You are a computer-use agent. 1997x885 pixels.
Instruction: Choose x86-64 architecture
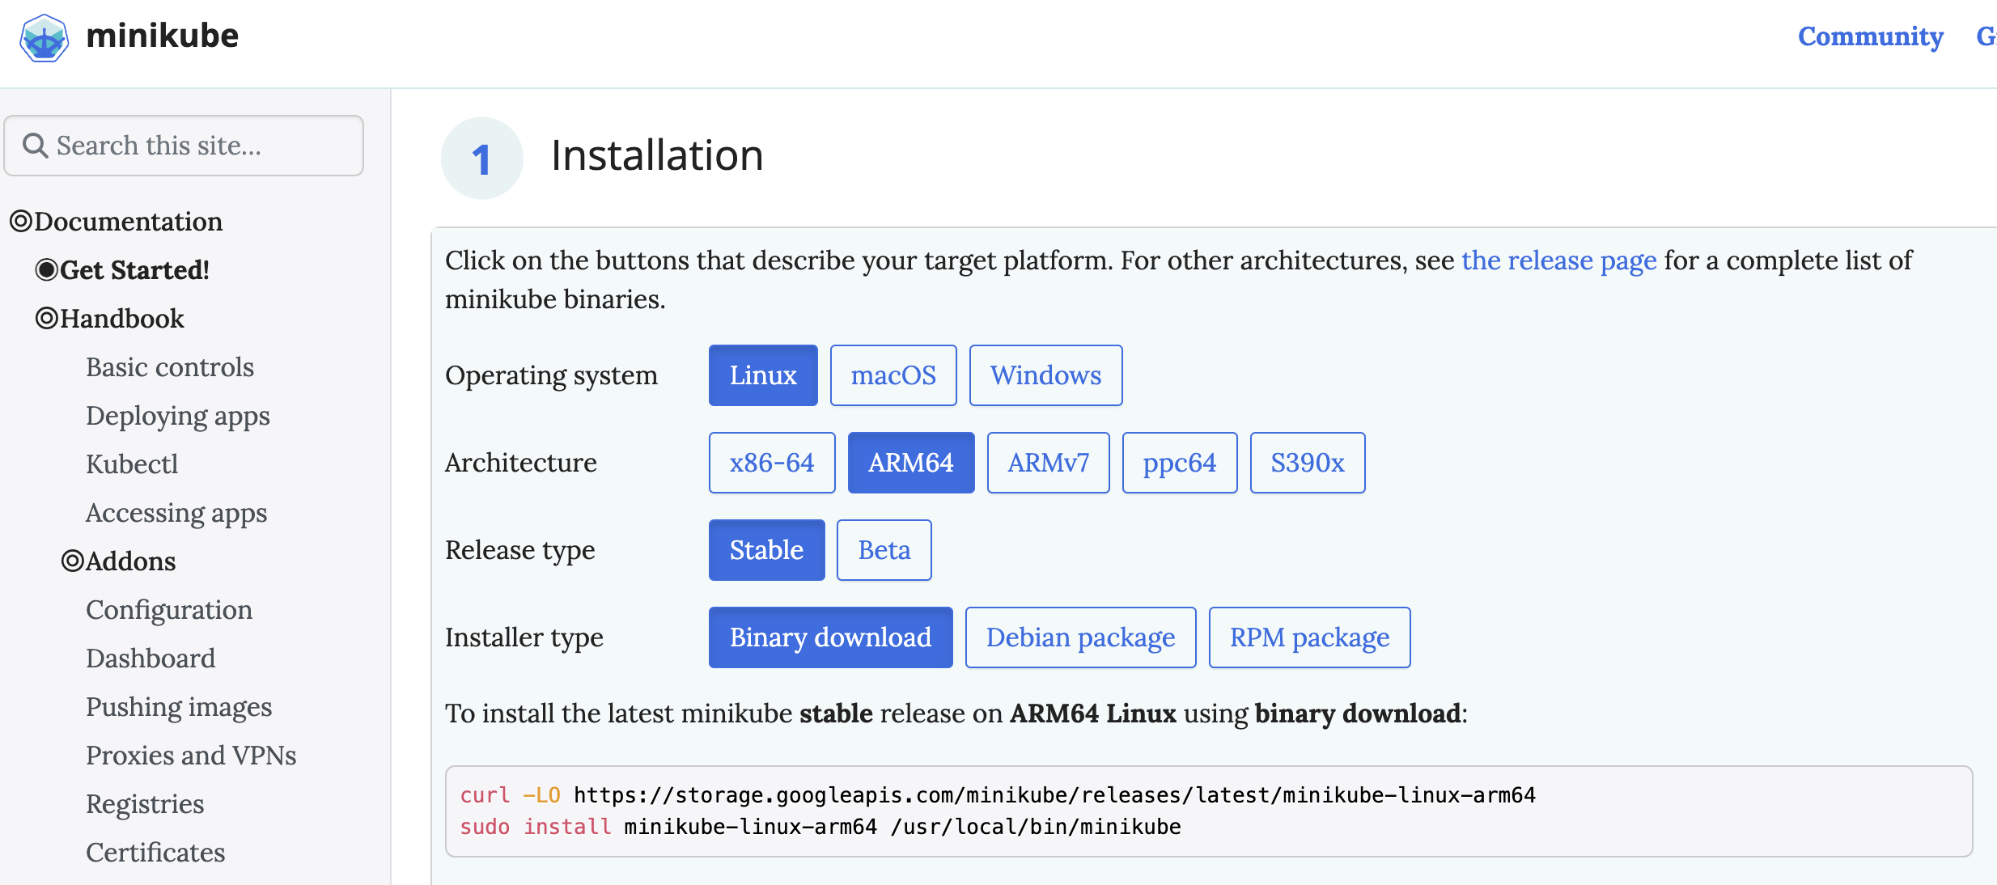(x=772, y=463)
